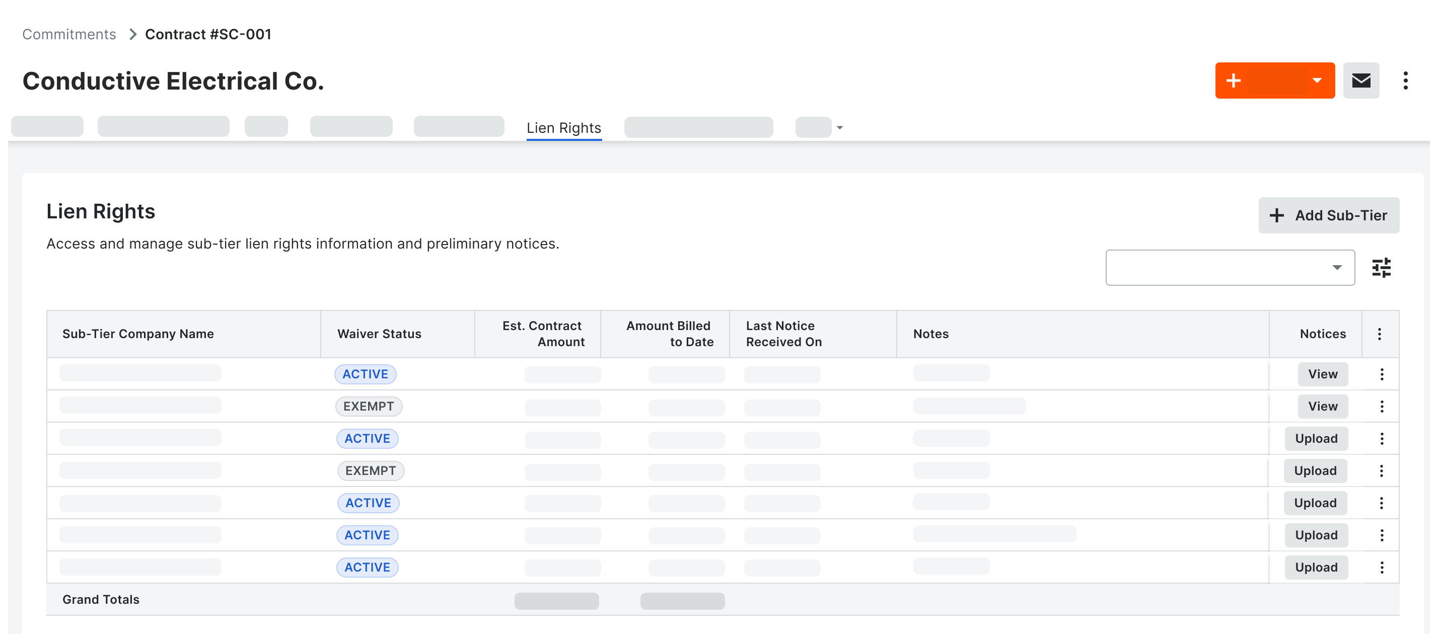The width and height of the screenshot is (1439, 643).
Task: Open the table header kebab menu
Action: pos(1379,334)
